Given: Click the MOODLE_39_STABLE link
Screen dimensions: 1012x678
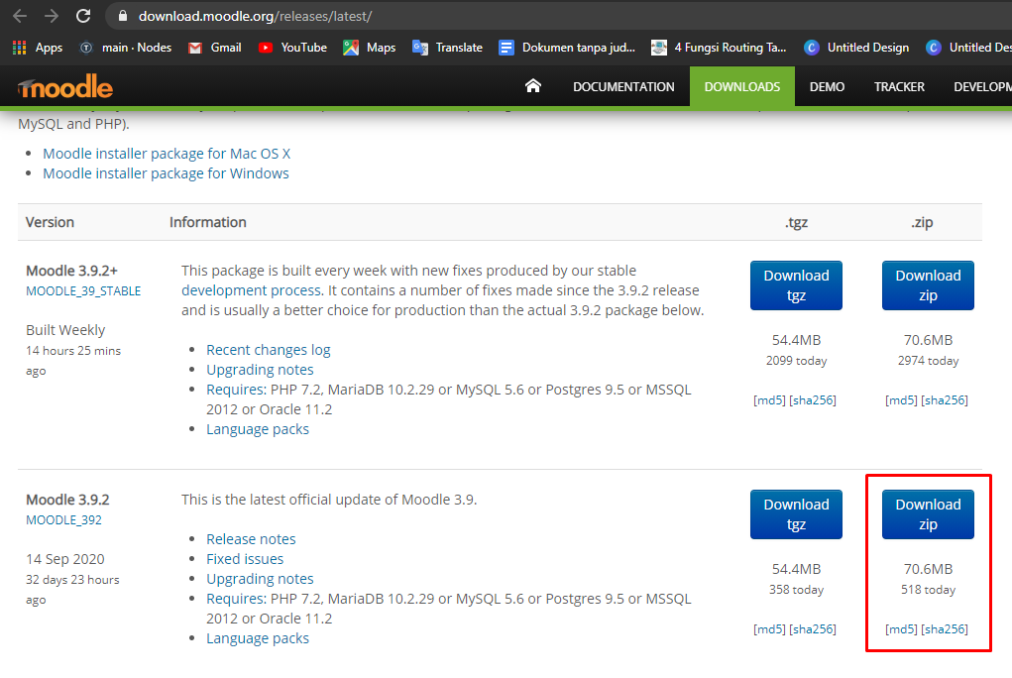Looking at the screenshot, I should tap(83, 291).
